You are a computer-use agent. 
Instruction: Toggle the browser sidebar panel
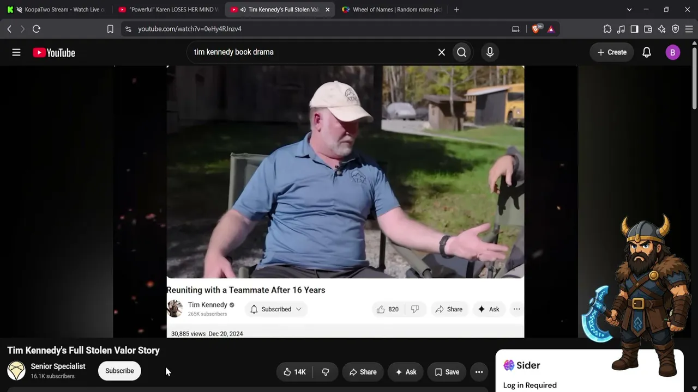pyautogui.click(x=634, y=29)
